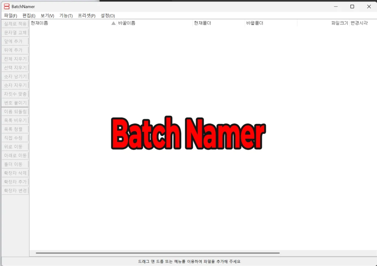Click the 폴더 이동 button
Image resolution: width=377 pixels, height=266 pixels.
[15, 164]
